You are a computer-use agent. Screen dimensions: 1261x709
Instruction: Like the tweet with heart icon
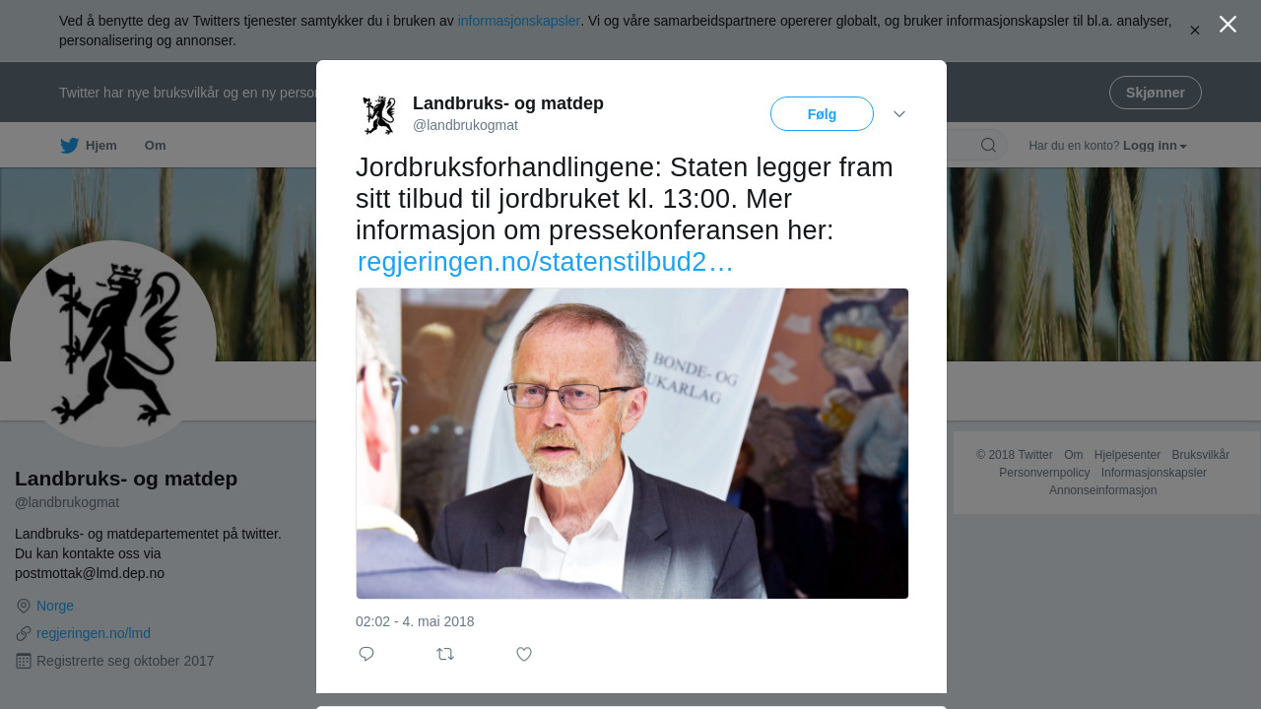(x=524, y=654)
